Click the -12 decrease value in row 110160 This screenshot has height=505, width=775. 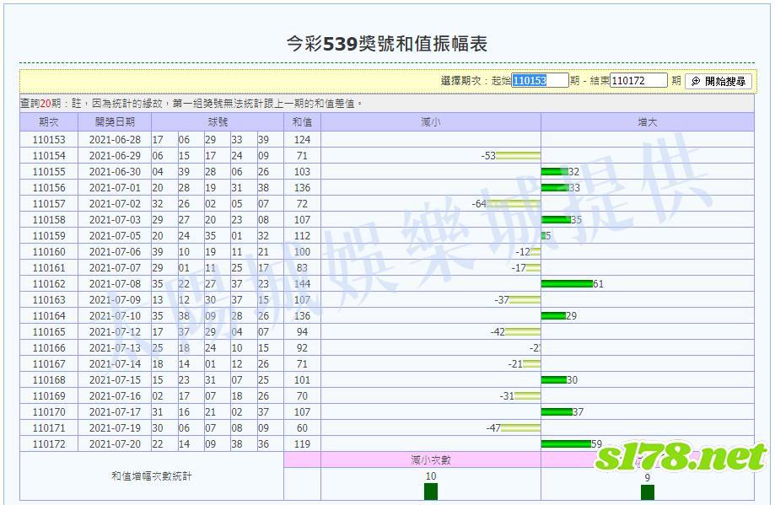coord(523,252)
